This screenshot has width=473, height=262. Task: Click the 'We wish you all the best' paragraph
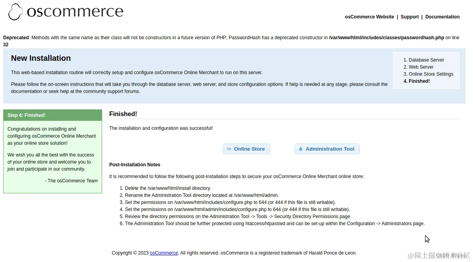51,162
